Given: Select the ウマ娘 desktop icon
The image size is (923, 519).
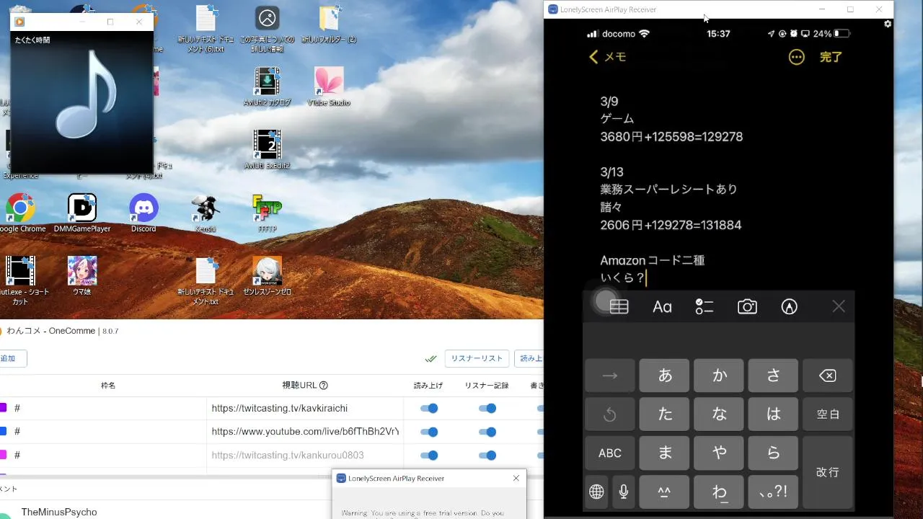Looking at the screenshot, I should pos(82,277).
